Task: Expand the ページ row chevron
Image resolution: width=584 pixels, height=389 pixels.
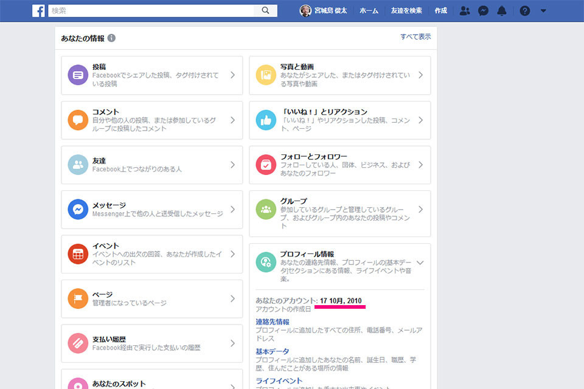Action: [x=232, y=298]
